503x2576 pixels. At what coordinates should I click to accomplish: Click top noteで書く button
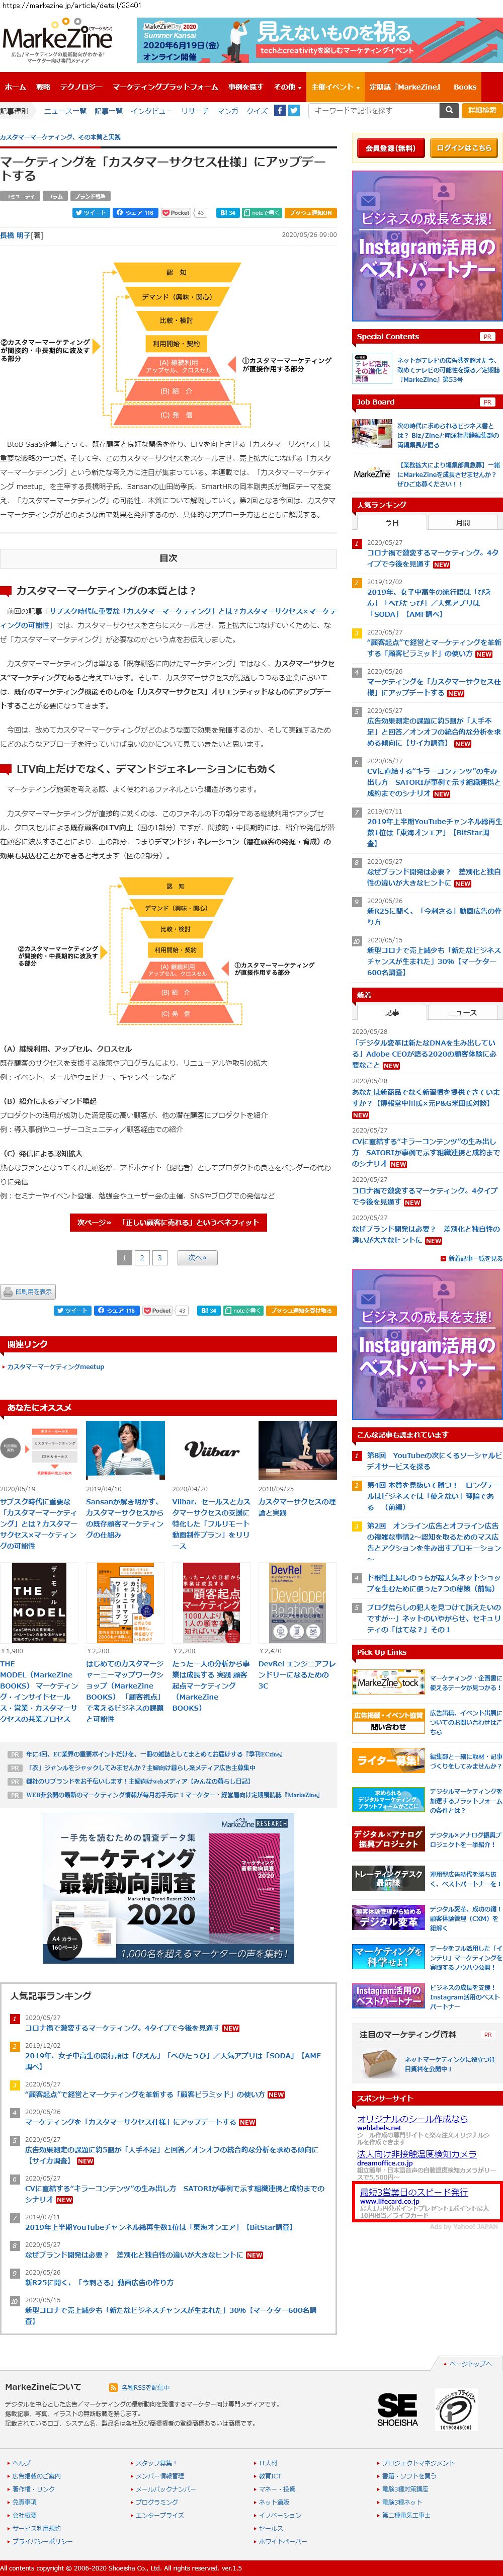(262, 213)
